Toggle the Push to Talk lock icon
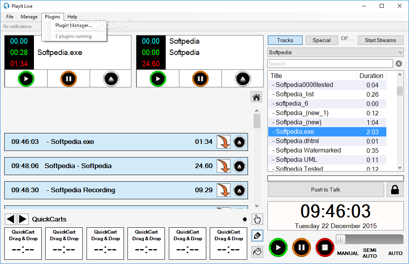Viewport: 409px width, 264px height. click(x=395, y=190)
